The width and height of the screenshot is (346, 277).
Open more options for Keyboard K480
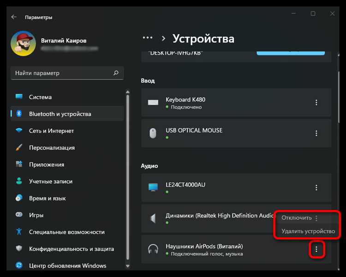point(316,103)
